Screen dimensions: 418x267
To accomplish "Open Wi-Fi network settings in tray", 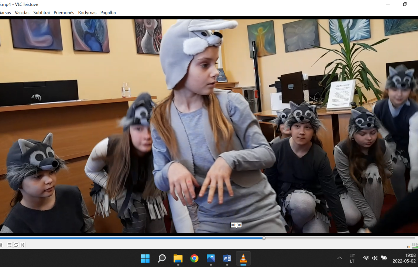I will tap(366, 258).
